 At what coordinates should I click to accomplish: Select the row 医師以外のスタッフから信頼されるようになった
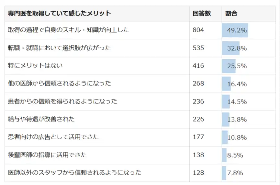pos(140,173)
